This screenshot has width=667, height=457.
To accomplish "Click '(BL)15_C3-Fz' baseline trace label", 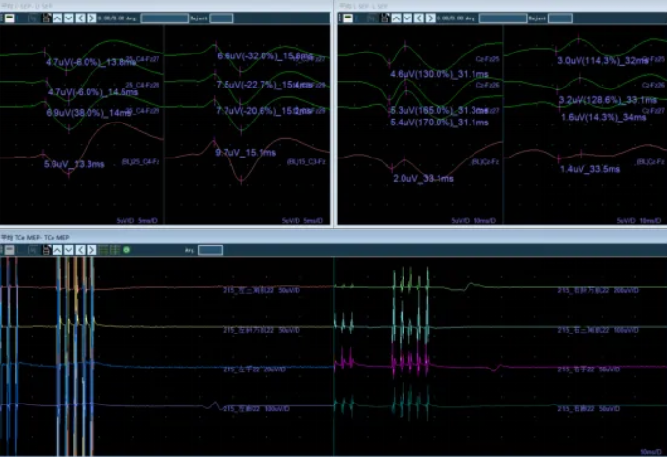I will (306, 162).
